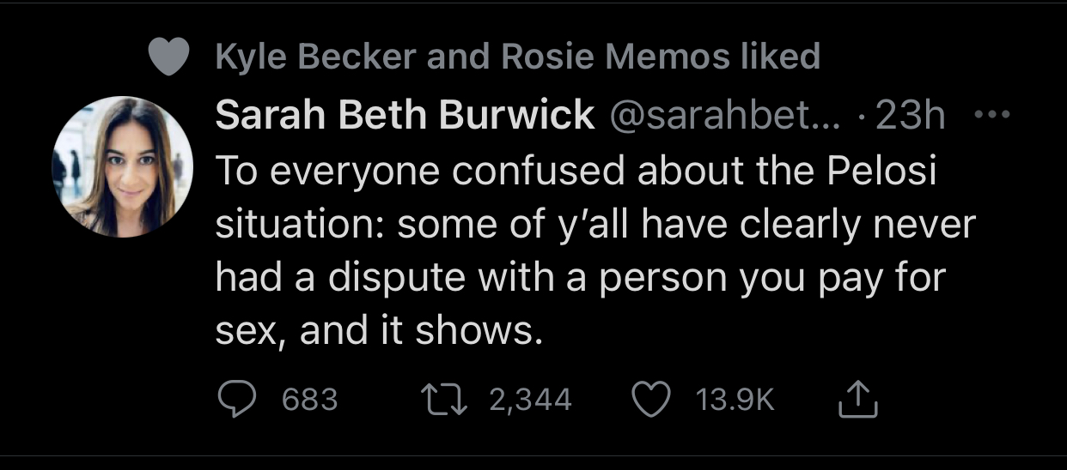
Task: Click the Sarah Beth Burwick display name
Action: 404,116
